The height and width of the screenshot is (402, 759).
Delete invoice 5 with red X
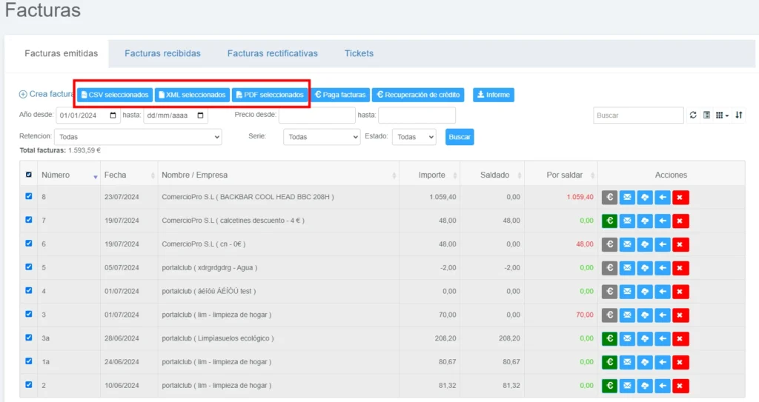click(680, 267)
